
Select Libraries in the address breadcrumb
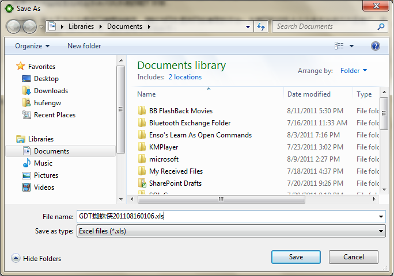click(x=81, y=26)
